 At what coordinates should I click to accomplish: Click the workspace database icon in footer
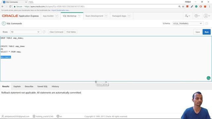coord(34,116)
